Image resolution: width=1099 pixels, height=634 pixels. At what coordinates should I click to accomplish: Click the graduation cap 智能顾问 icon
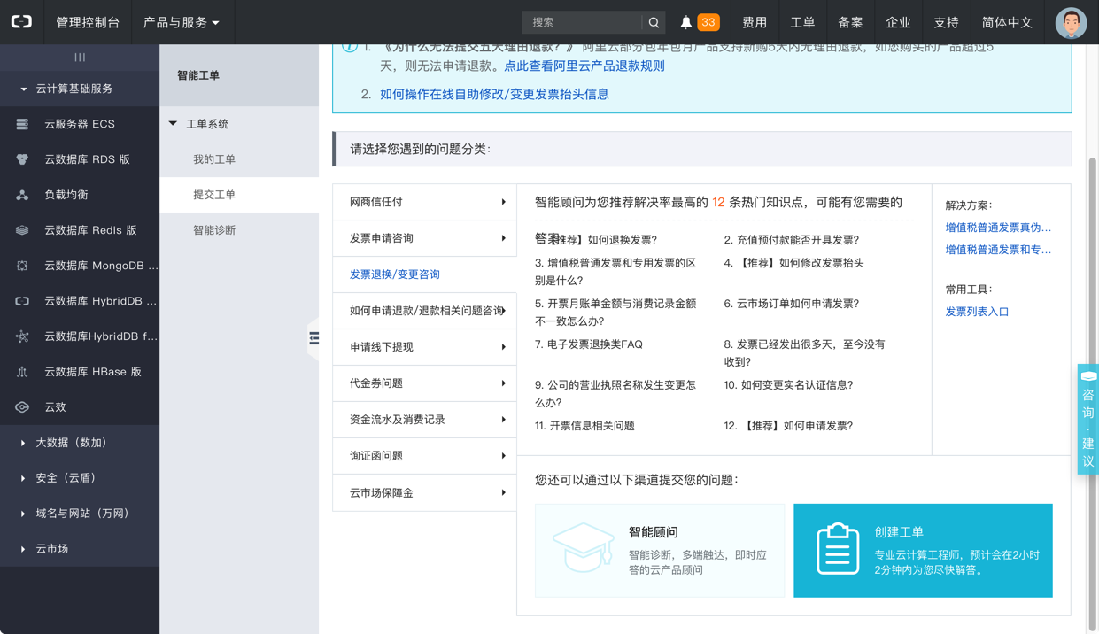pyautogui.click(x=583, y=547)
